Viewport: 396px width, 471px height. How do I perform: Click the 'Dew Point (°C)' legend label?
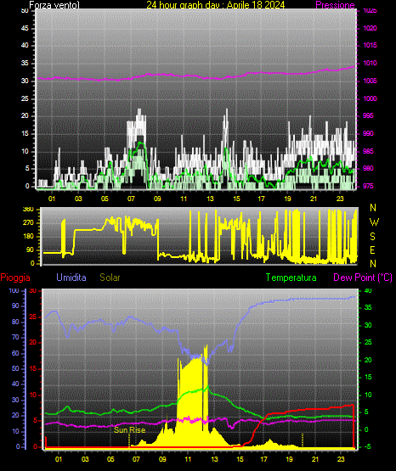(363, 278)
